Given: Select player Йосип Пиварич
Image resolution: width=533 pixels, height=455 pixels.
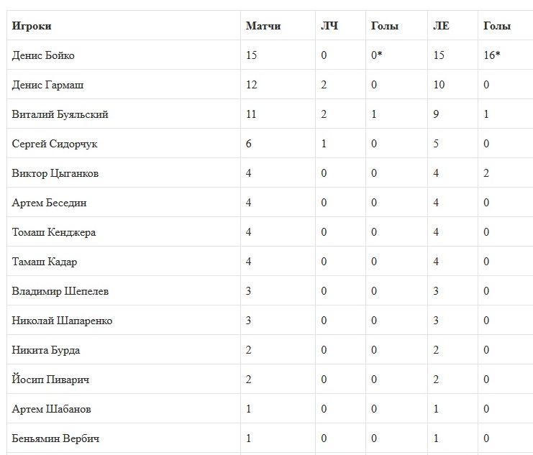Looking at the screenshot, I should (x=50, y=380).
